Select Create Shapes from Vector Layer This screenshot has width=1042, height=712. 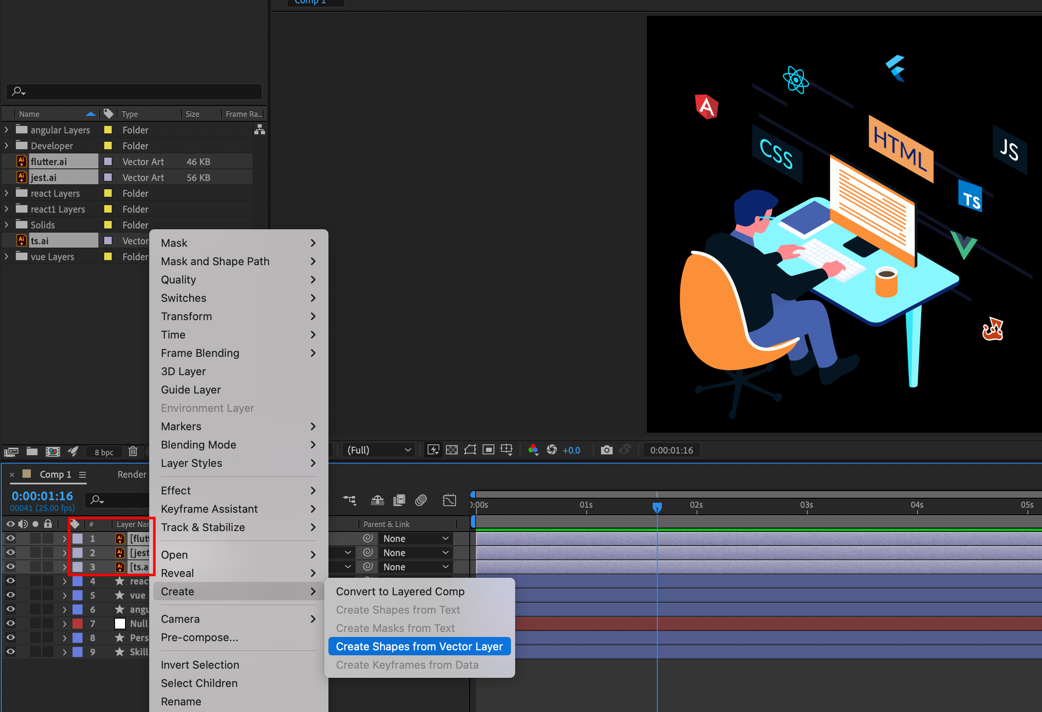pyautogui.click(x=419, y=646)
